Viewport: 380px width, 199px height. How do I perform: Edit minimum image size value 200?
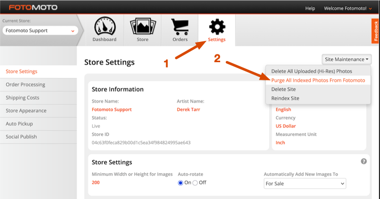96,182
